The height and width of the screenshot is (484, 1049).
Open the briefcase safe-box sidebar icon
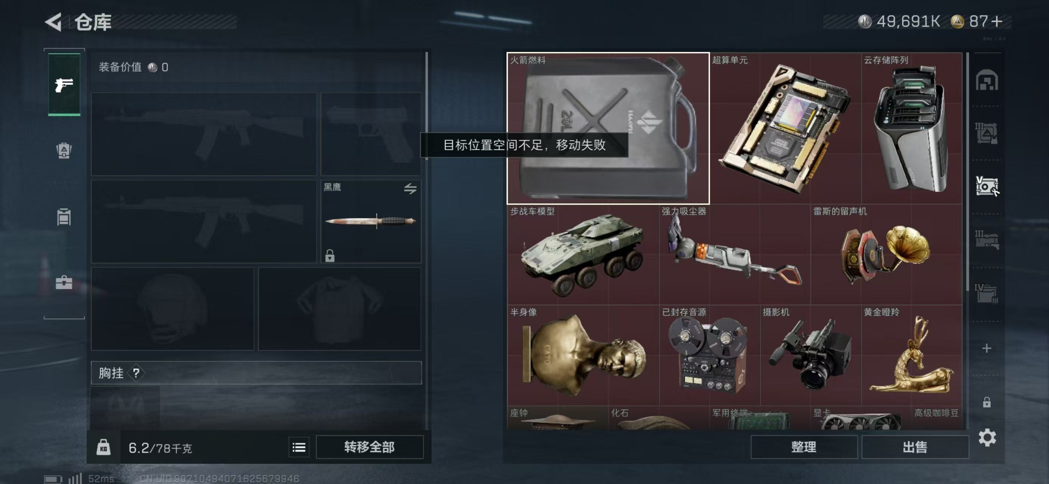click(x=64, y=282)
